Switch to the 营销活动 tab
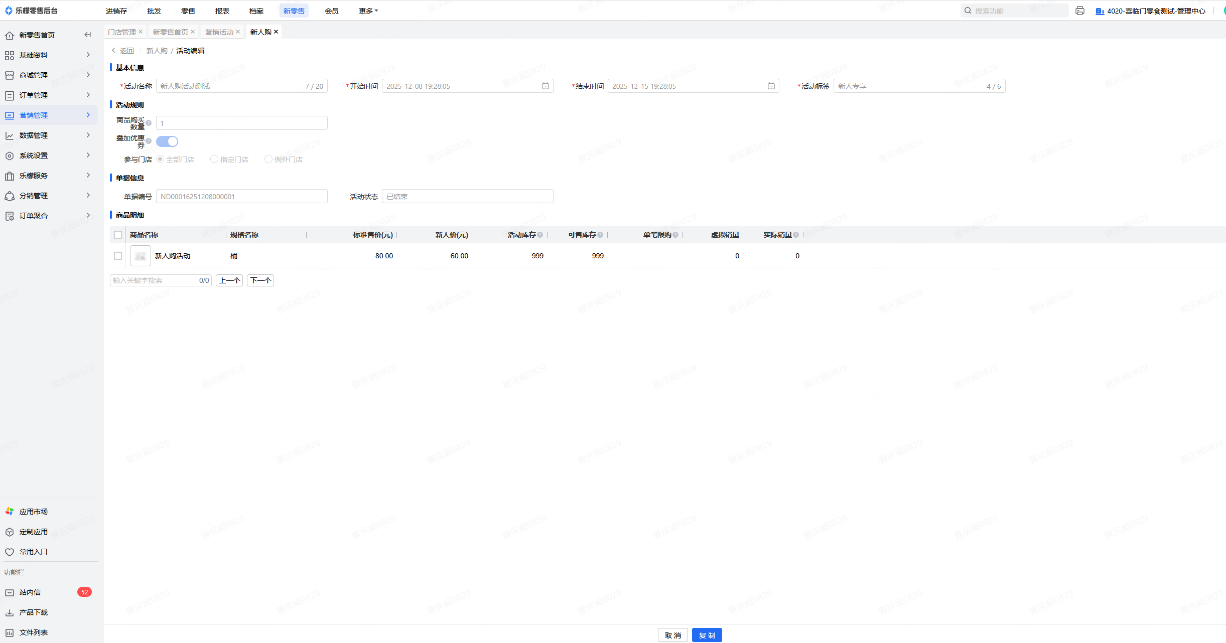Screen dimensions: 1226x643 coord(219,32)
